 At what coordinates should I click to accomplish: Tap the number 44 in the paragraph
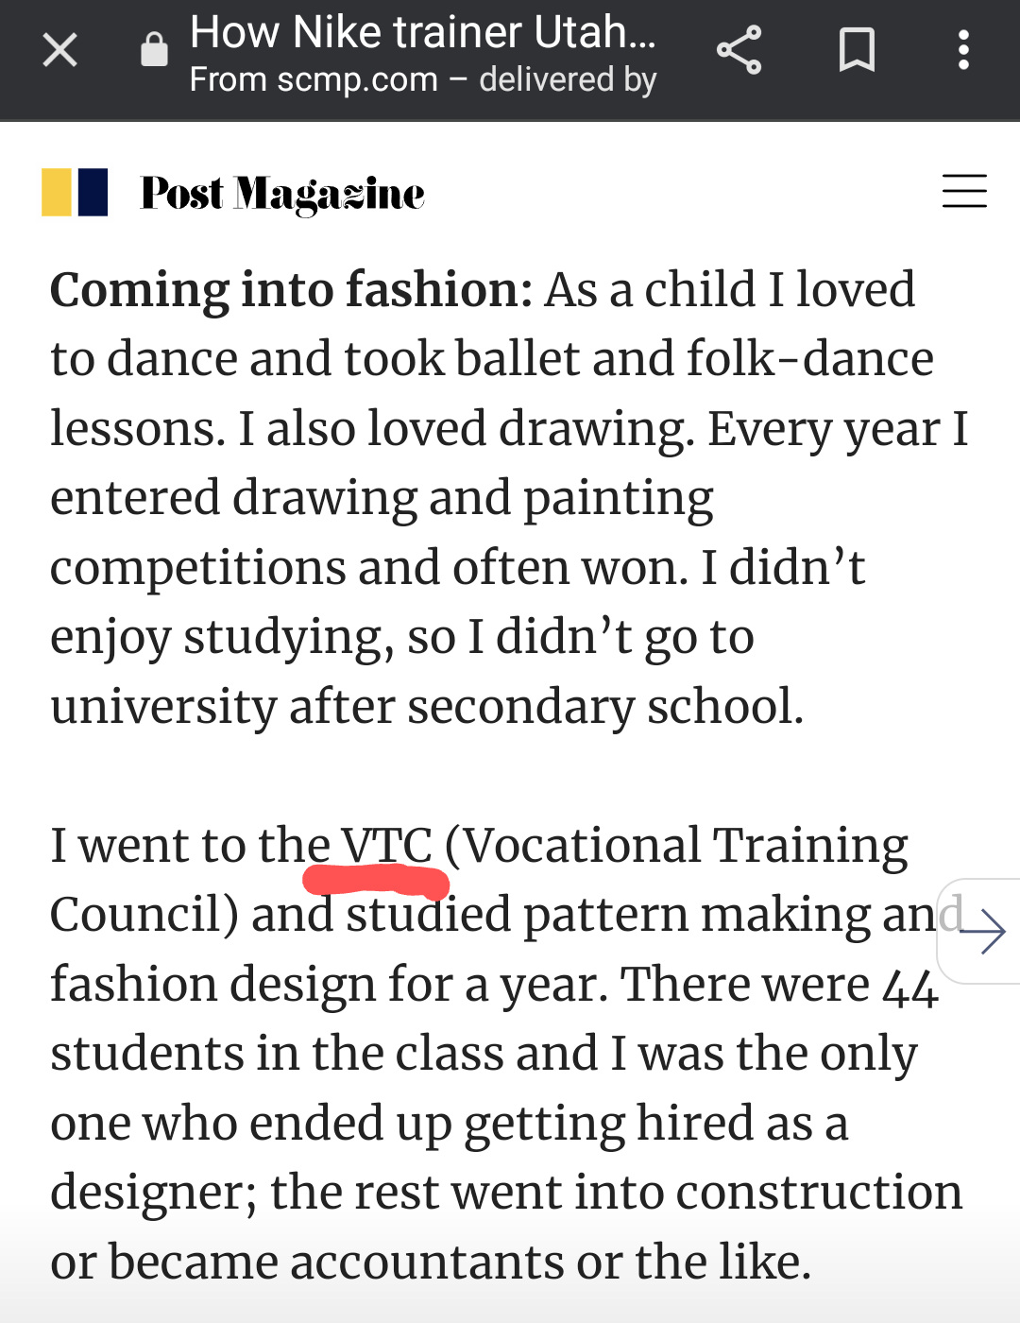point(910,986)
